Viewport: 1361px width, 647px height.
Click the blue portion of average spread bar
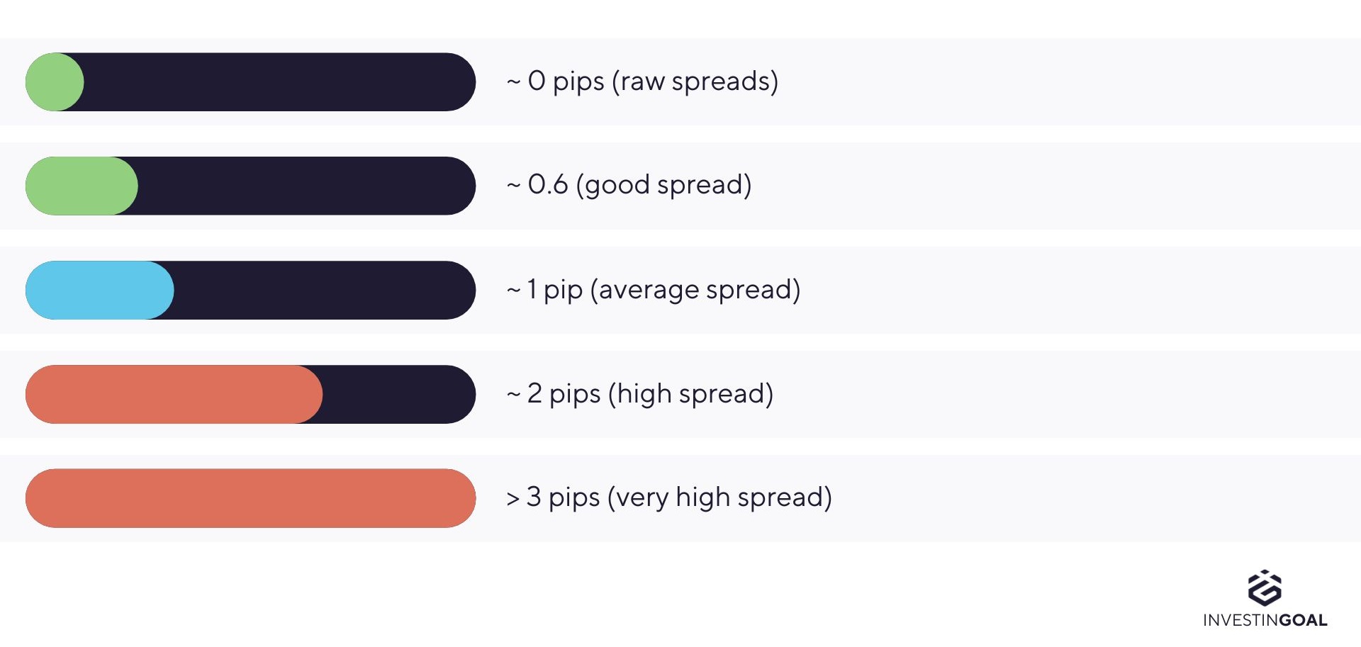(x=99, y=290)
